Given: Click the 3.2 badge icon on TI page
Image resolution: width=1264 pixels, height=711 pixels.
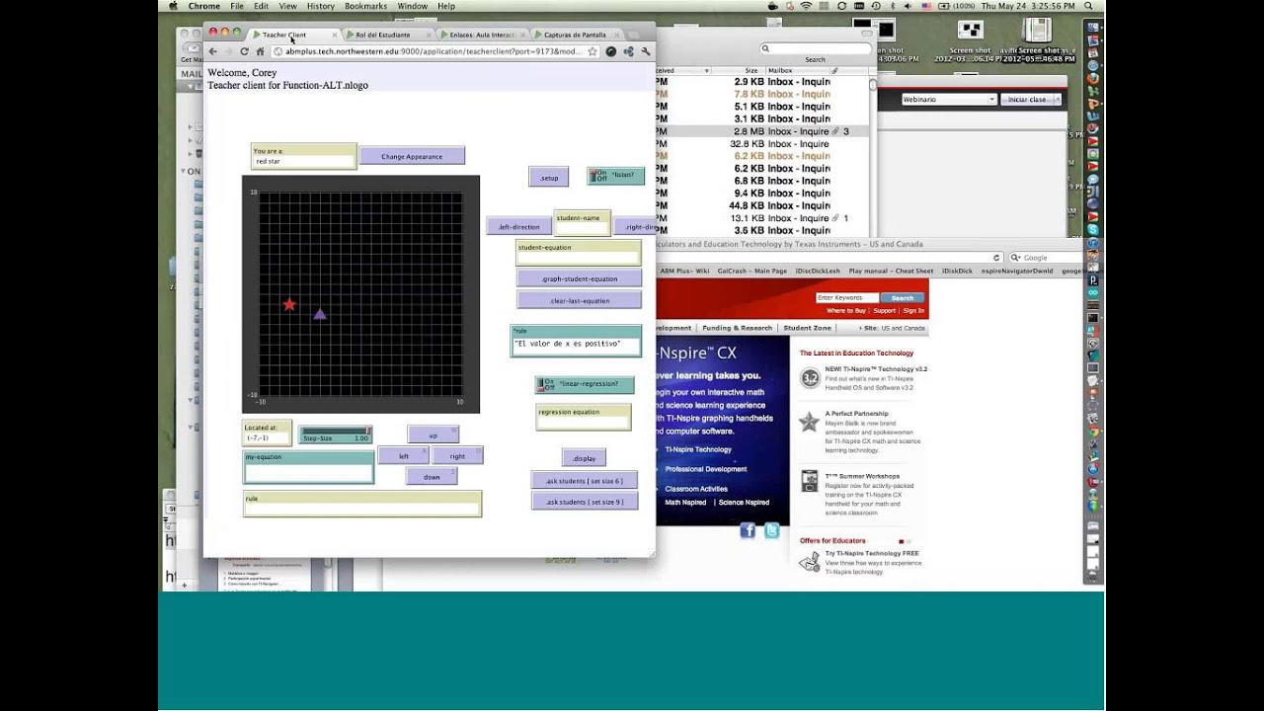Looking at the screenshot, I should [x=810, y=377].
